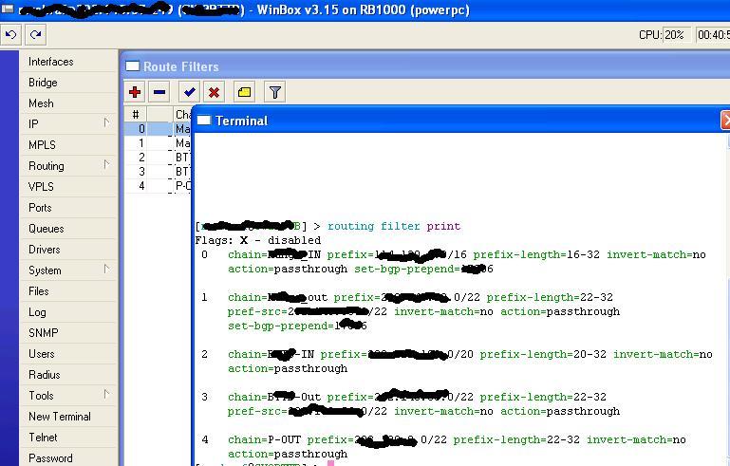This screenshot has width=730, height=466.
Task: Enable selected filter with blue checkmark
Action: pos(189,92)
